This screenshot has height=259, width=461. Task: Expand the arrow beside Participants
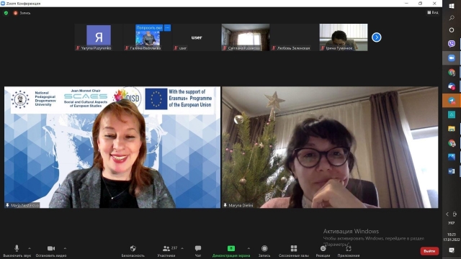pyautogui.click(x=182, y=248)
